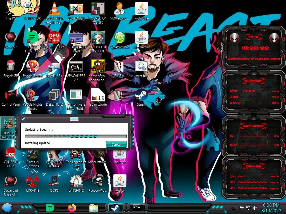
Task: Click the Start orb on the taskbar
Action: click(x=7, y=208)
